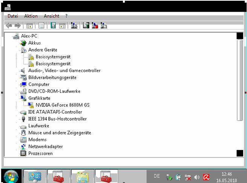Select Mäuse und andere Zeigegeräte

(x=60, y=133)
